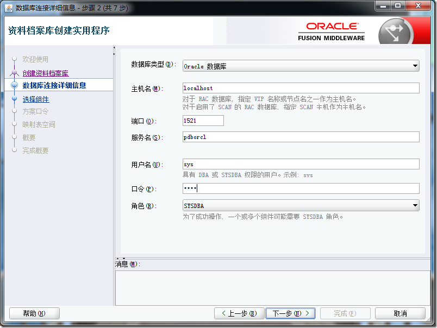Go to the 创建资料档案库 step link

[46, 73]
